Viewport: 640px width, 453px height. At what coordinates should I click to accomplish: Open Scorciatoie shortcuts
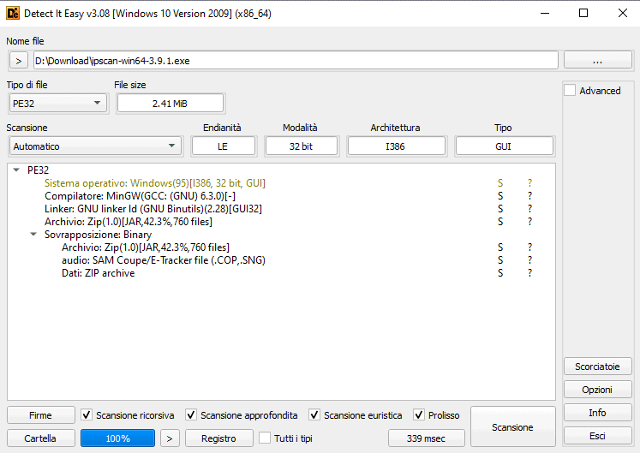597,367
